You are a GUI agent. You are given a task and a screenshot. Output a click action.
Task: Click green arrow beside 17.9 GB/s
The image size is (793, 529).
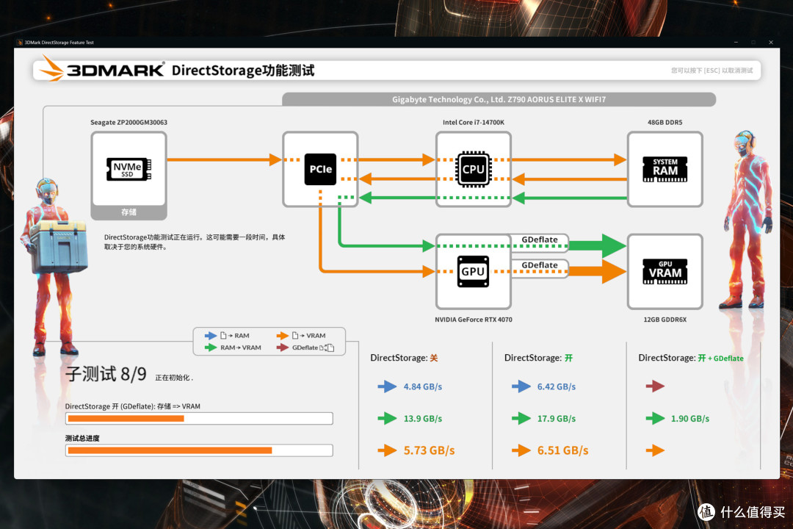click(521, 419)
